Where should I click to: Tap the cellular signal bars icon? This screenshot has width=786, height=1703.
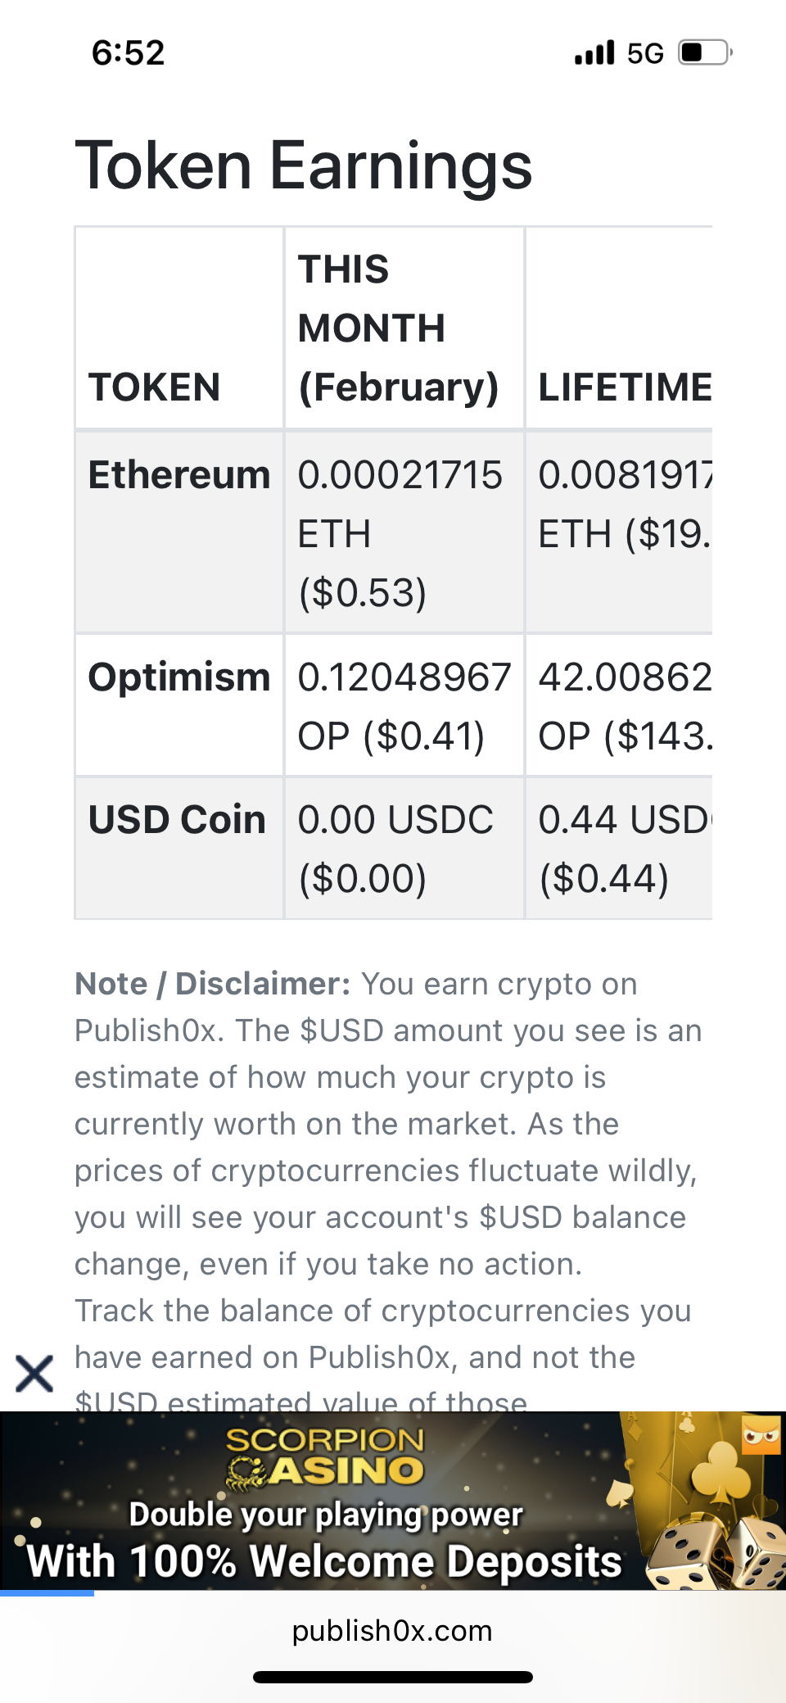[x=594, y=52]
